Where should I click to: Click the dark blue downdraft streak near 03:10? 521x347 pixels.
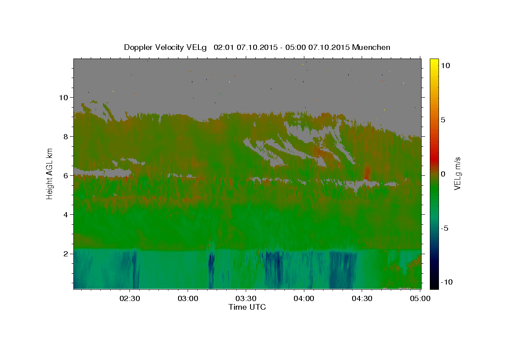click(211, 269)
